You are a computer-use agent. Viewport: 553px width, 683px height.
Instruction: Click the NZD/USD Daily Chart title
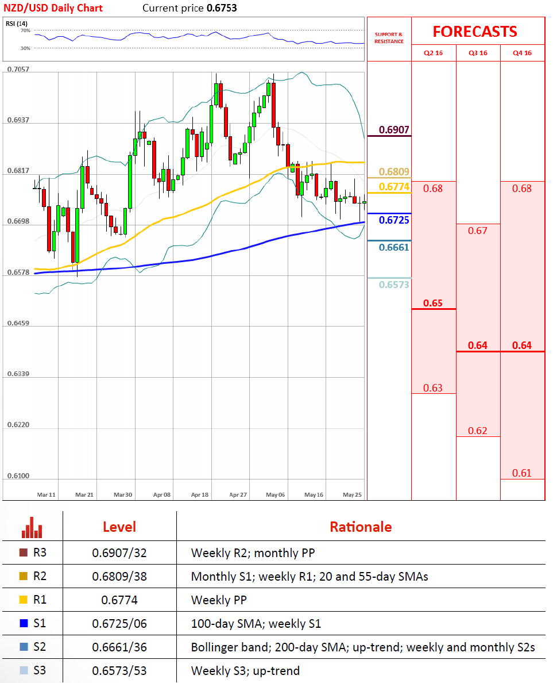click(53, 8)
